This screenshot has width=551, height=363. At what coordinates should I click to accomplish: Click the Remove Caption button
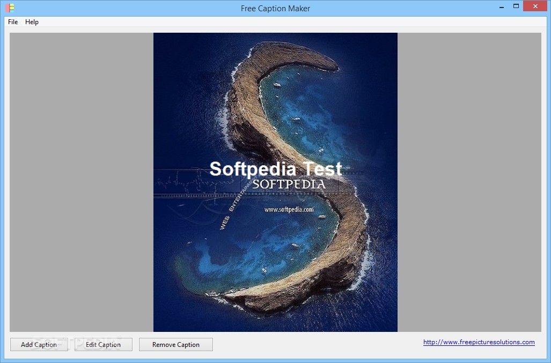(175, 344)
